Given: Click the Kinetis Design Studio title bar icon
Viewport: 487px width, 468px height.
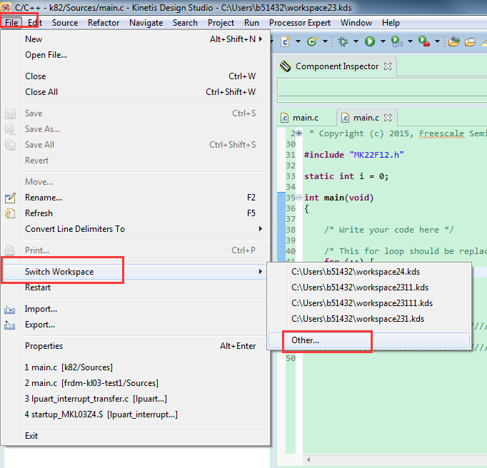Looking at the screenshot, I should 6,7.
